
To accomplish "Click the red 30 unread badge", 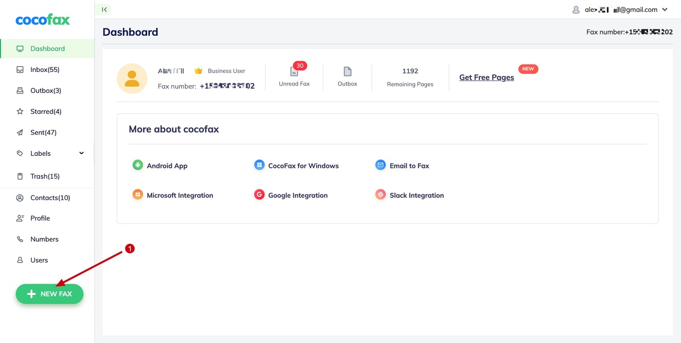I will click(x=300, y=66).
